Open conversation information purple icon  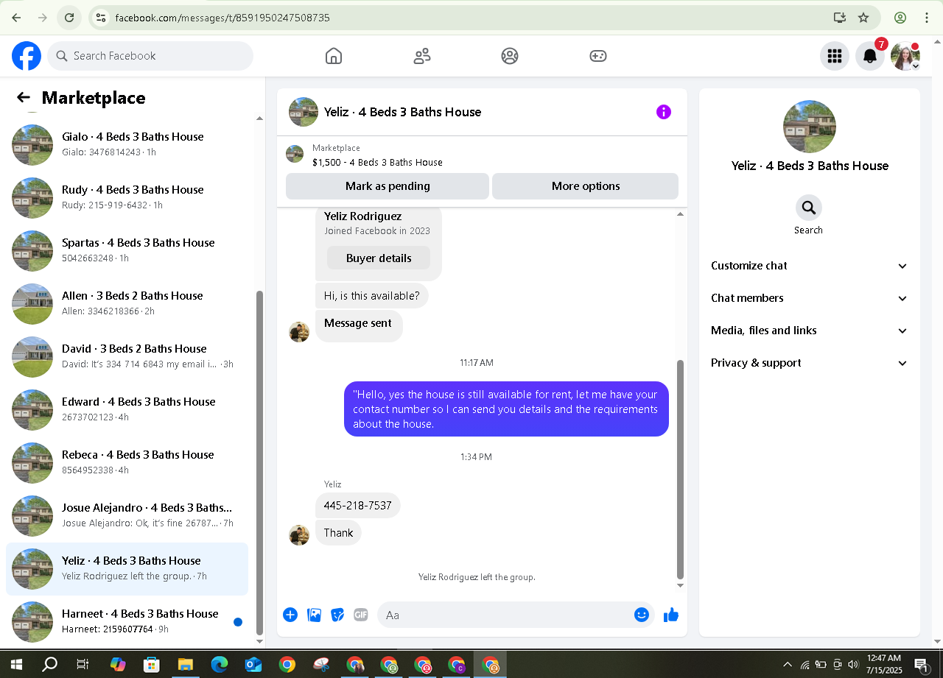[664, 112]
